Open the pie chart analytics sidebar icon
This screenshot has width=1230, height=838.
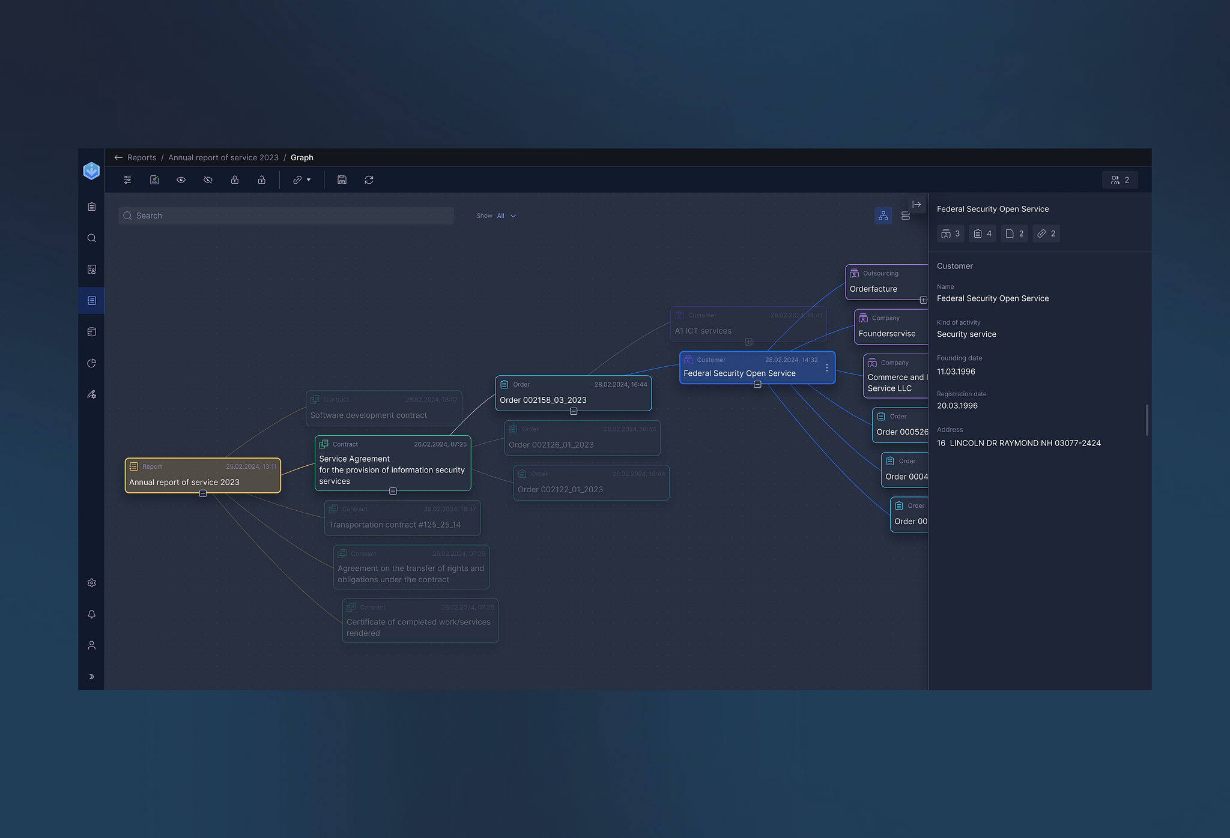coord(91,363)
